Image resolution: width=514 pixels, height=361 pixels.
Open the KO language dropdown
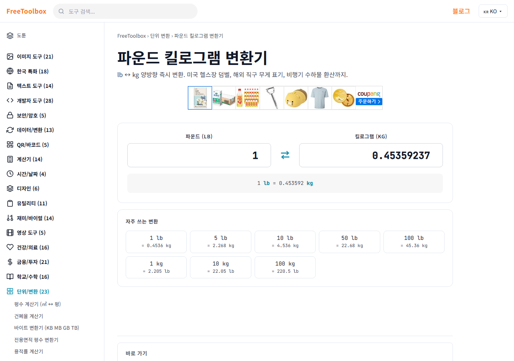493,11
